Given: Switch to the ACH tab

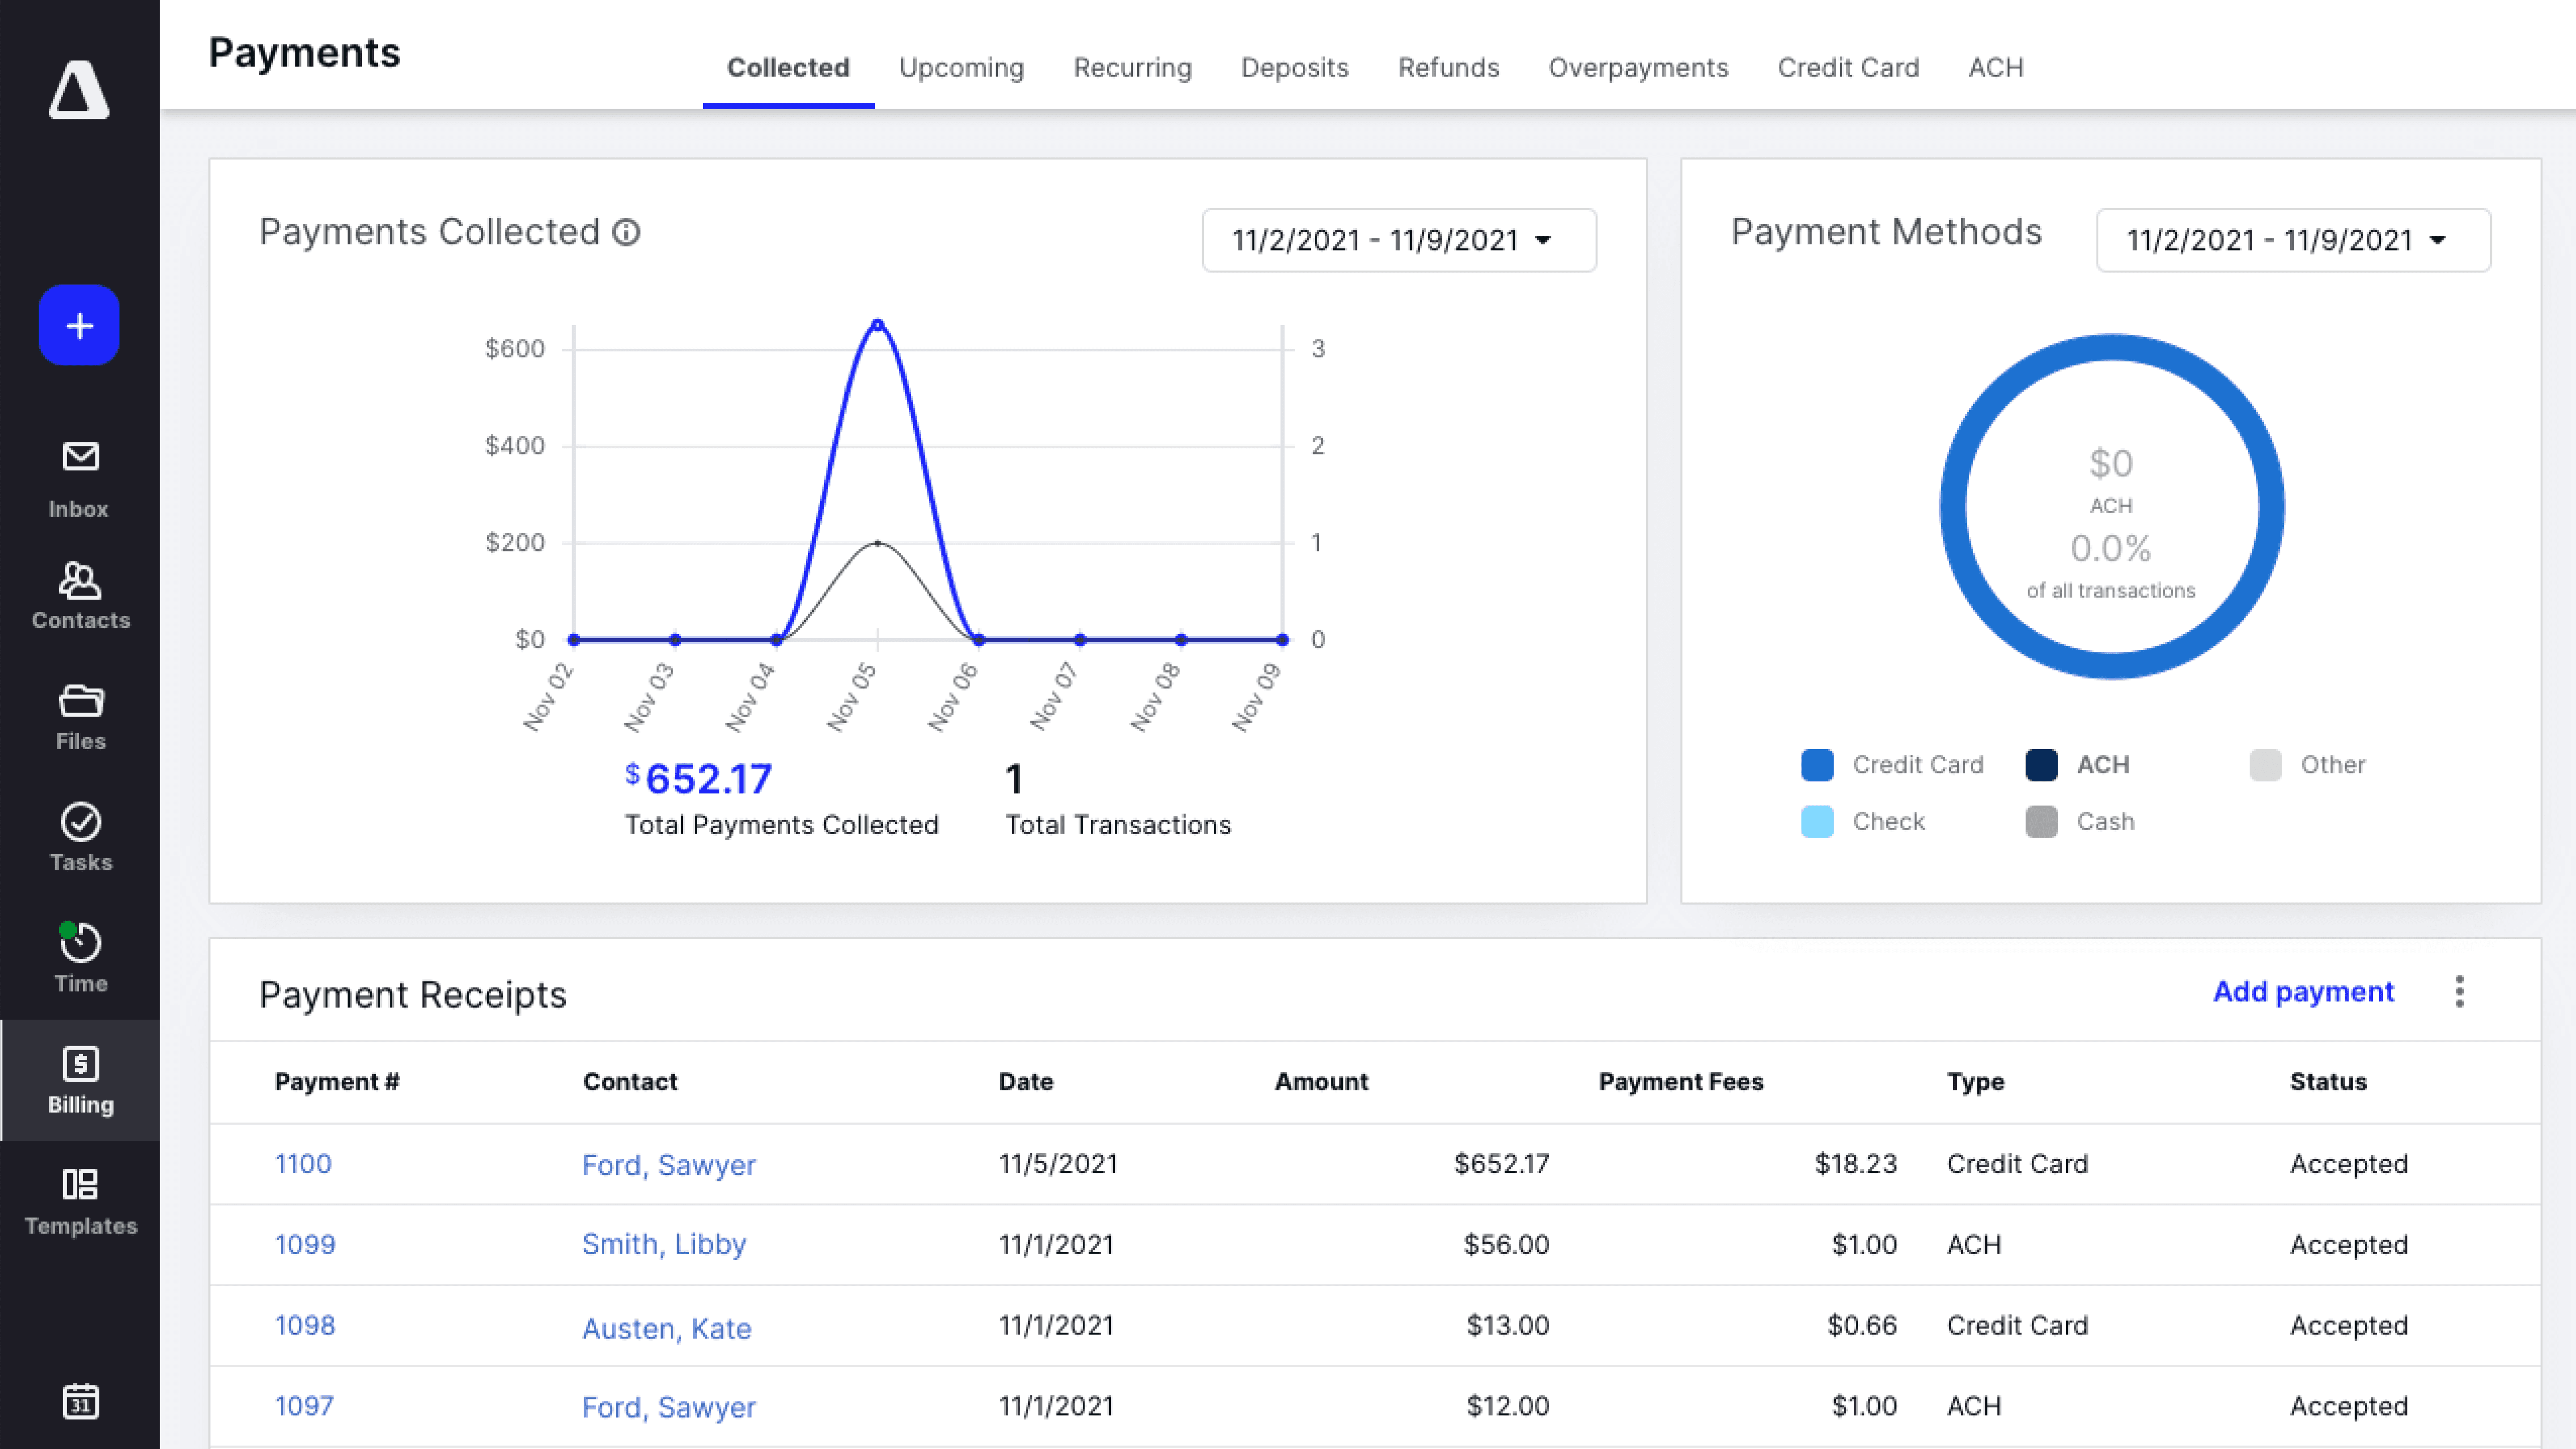Looking at the screenshot, I should [1995, 67].
